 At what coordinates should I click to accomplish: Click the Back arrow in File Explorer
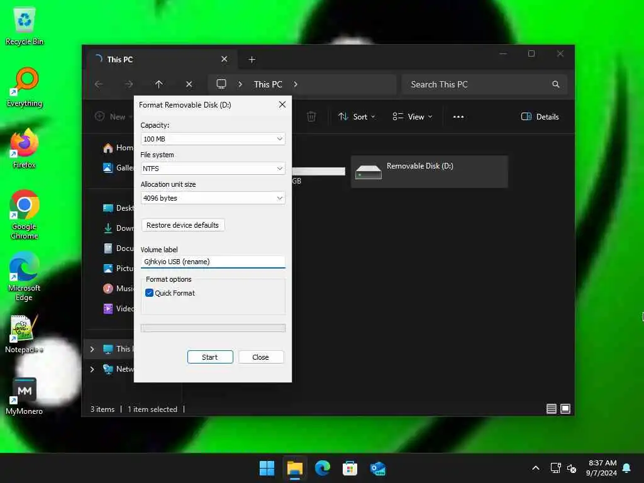click(x=99, y=84)
